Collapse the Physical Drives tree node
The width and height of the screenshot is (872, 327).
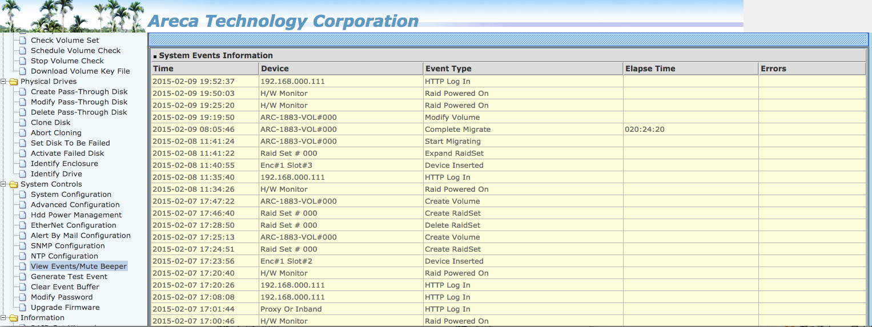click(x=3, y=82)
